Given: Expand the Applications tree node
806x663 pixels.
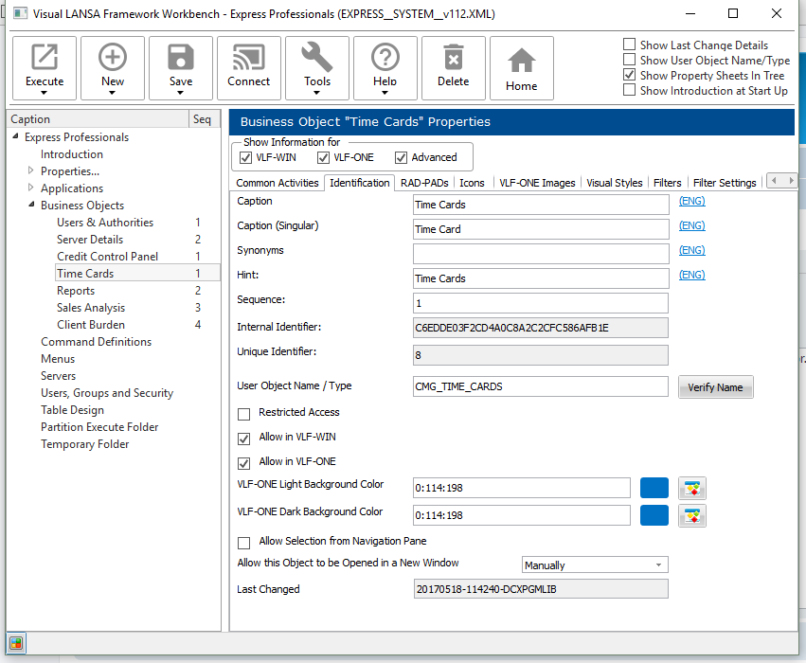Looking at the screenshot, I should (x=31, y=188).
